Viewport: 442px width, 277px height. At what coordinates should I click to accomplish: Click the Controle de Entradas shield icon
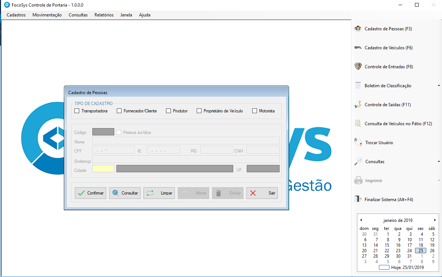click(x=358, y=67)
